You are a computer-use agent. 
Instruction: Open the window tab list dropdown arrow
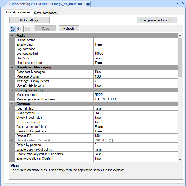177,3
